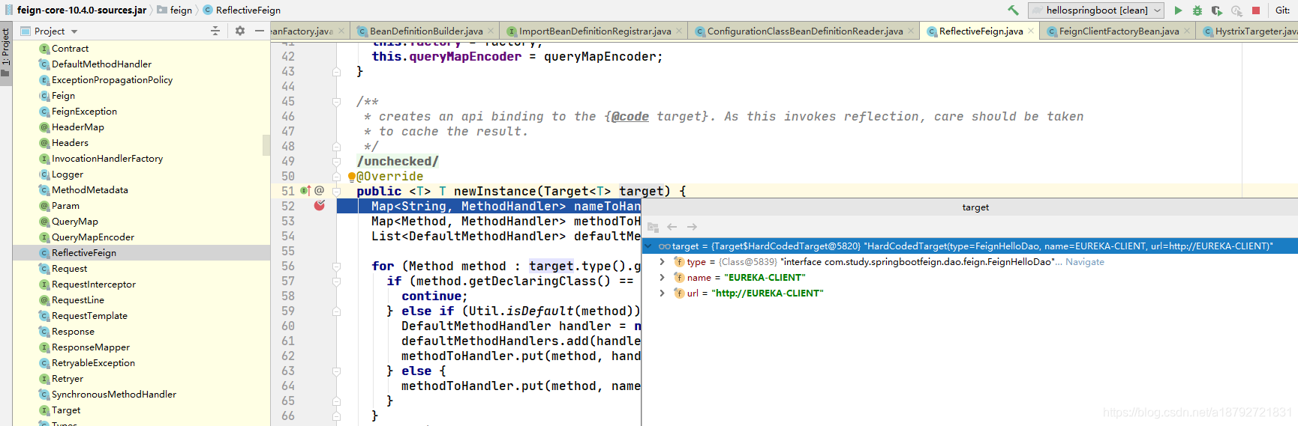Close the ReflectiveFeign.java tab

click(x=1031, y=31)
